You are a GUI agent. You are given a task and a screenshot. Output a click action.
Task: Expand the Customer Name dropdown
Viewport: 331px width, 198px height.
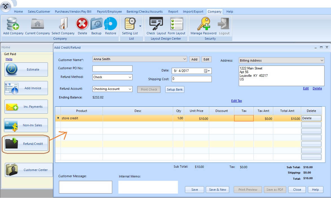pos(185,59)
